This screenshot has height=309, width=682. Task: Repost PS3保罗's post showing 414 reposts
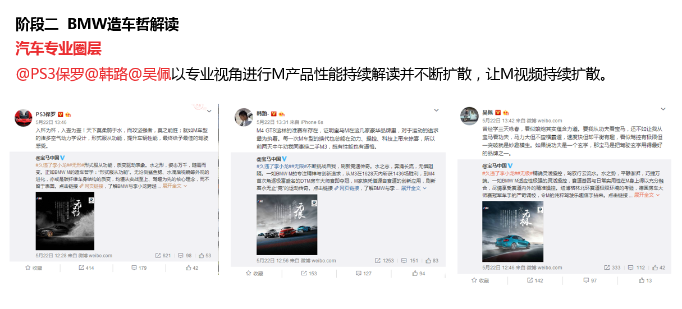click(x=86, y=268)
